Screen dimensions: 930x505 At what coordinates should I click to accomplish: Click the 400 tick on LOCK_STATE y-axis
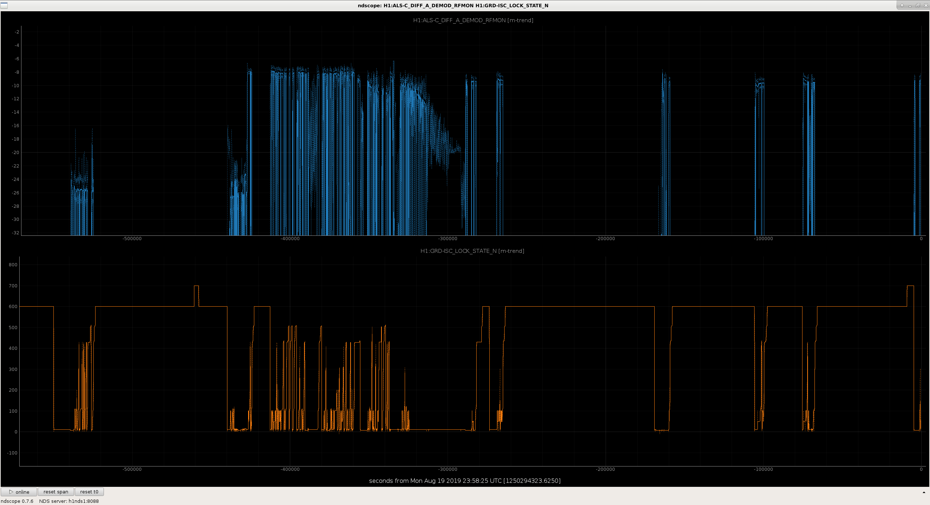pos(13,348)
